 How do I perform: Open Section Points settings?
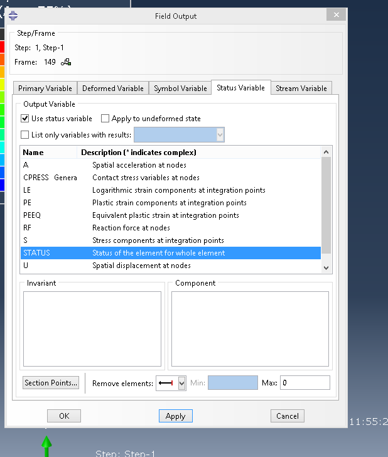[x=51, y=383]
